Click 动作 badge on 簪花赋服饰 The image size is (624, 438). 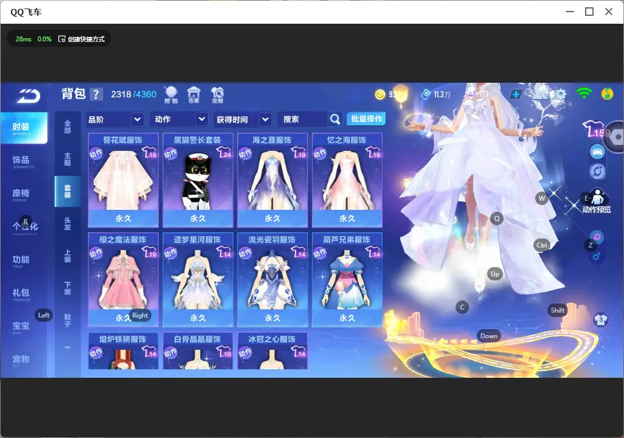95,153
